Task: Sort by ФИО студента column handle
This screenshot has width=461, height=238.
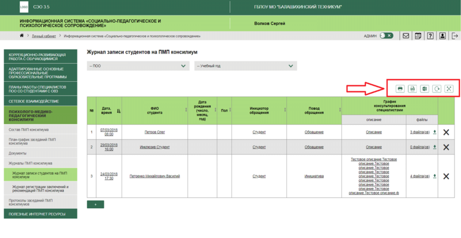Action: coord(186,110)
